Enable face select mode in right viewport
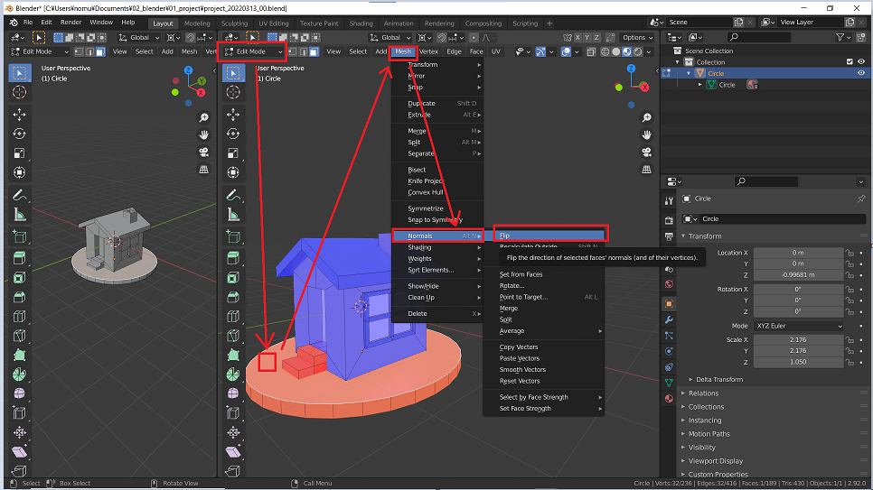 point(314,51)
